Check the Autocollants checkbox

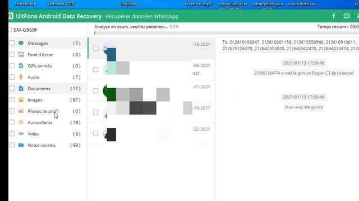tap(12, 122)
